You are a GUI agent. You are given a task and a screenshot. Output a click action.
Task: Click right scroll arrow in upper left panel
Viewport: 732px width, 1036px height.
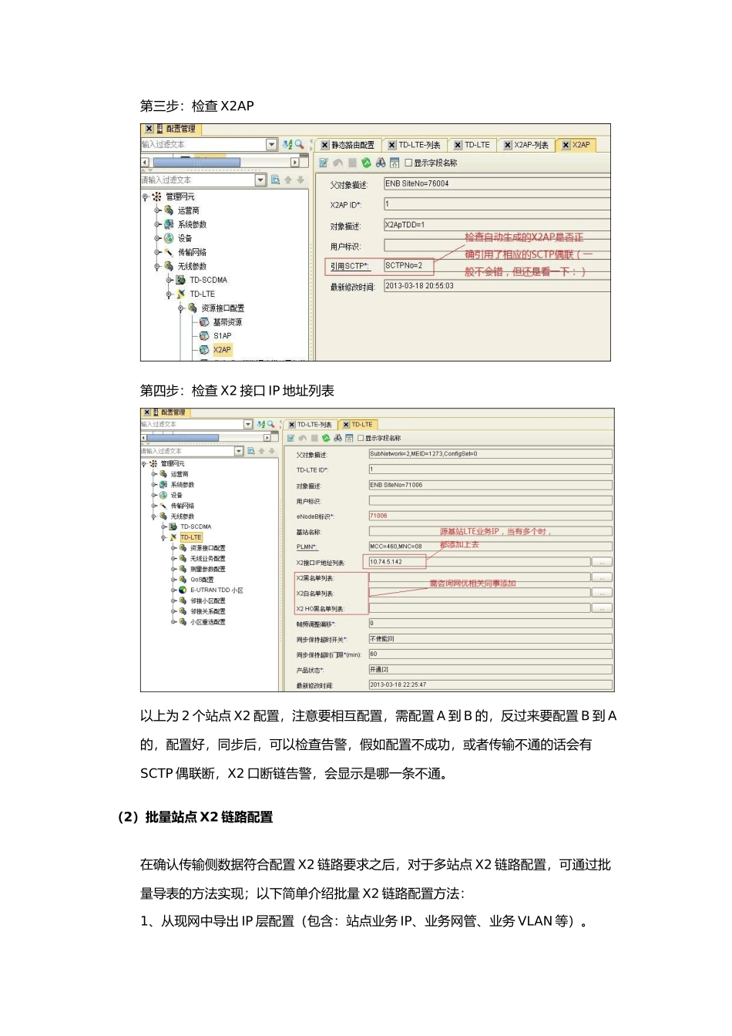[294, 163]
